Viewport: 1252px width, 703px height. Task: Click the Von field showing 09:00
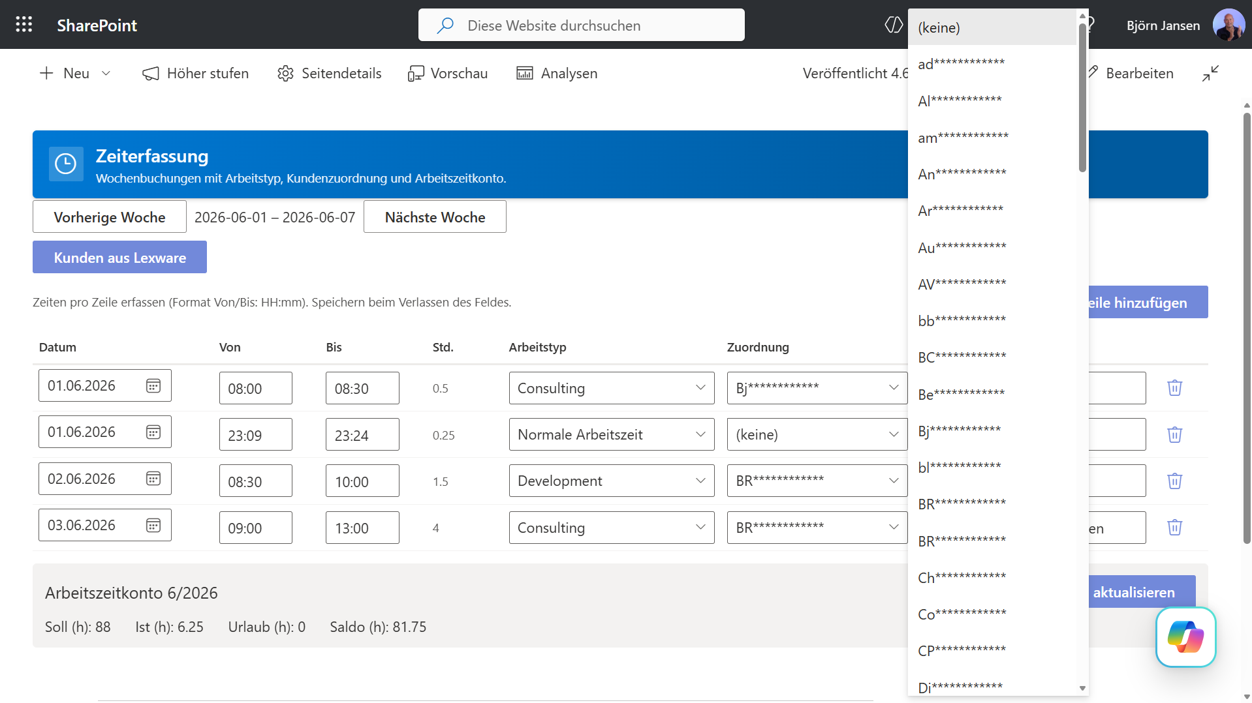[255, 528]
